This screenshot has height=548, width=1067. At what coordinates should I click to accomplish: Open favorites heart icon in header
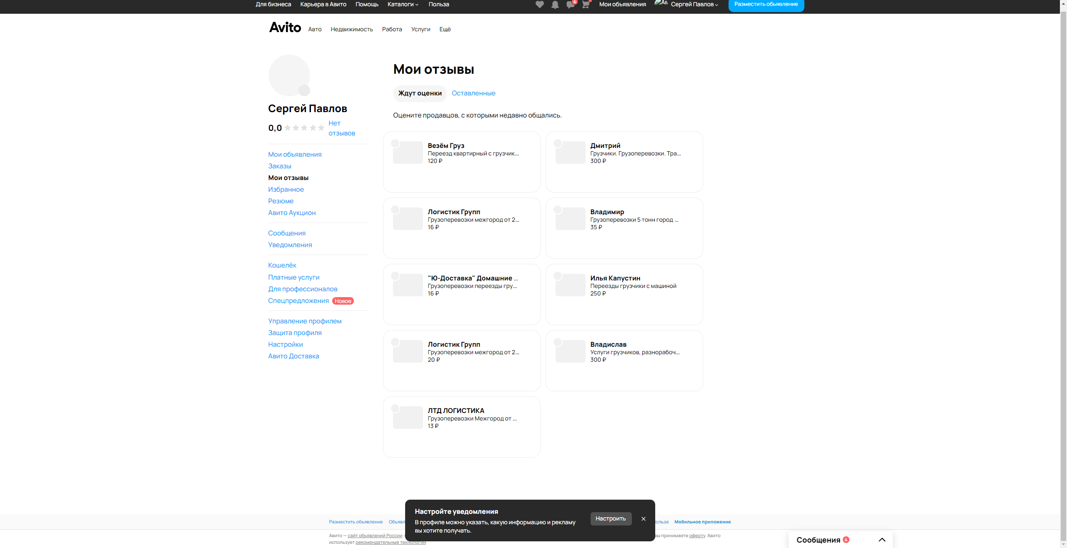pyautogui.click(x=539, y=5)
